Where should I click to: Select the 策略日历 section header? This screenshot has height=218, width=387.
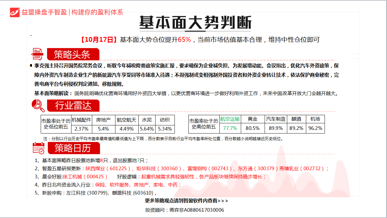pyautogui.click(x=73, y=148)
